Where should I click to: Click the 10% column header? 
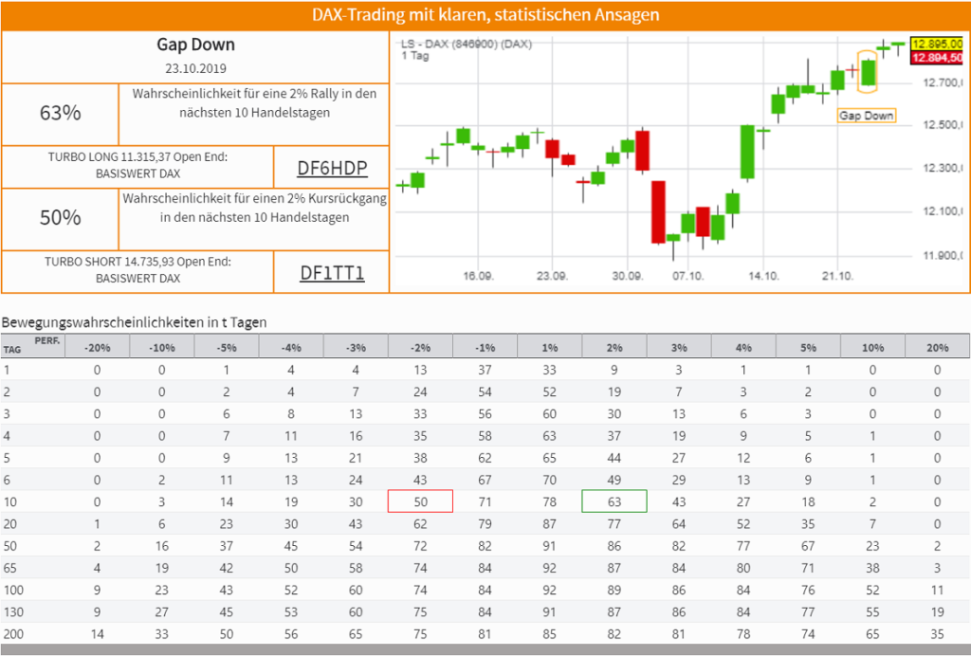(x=872, y=348)
